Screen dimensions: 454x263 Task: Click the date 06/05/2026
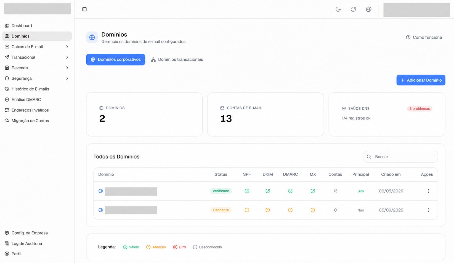click(x=391, y=191)
